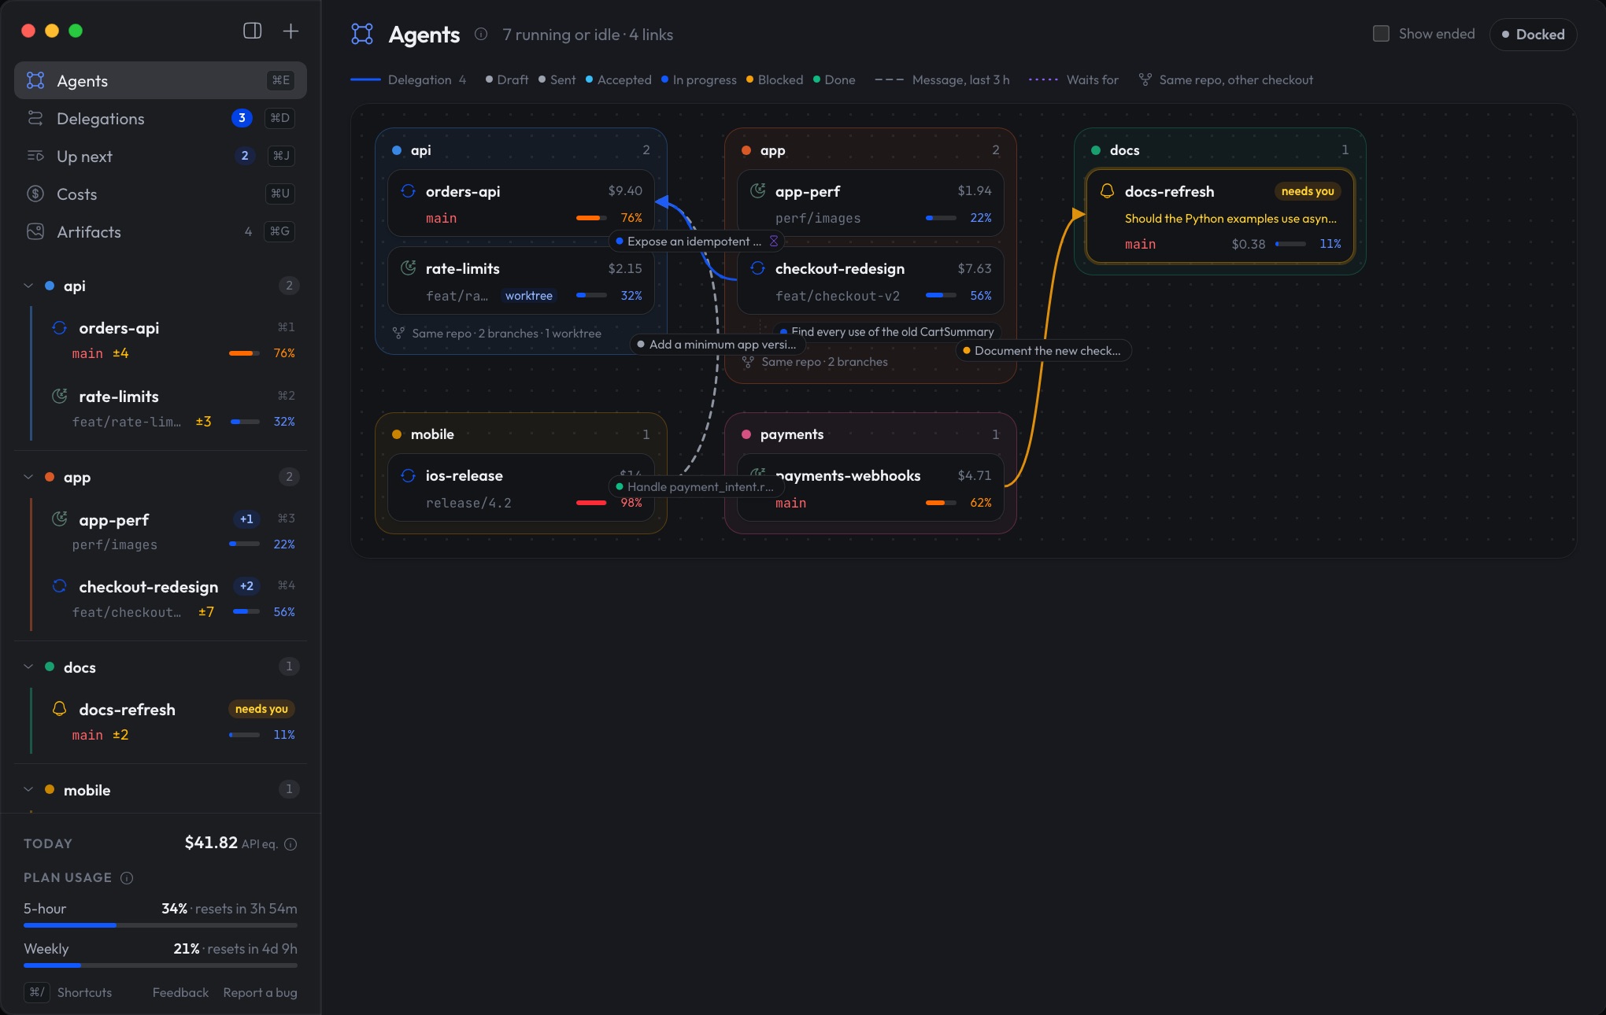This screenshot has height=1015, width=1606.
Task: Click the status icon on app-perf canvas card
Action: tap(757, 190)
